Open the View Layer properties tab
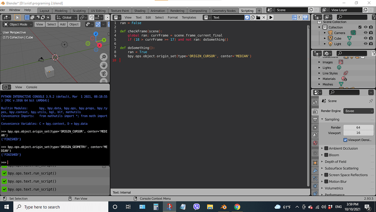This screenshot has height=212, width=376. [x=315, y=127]
